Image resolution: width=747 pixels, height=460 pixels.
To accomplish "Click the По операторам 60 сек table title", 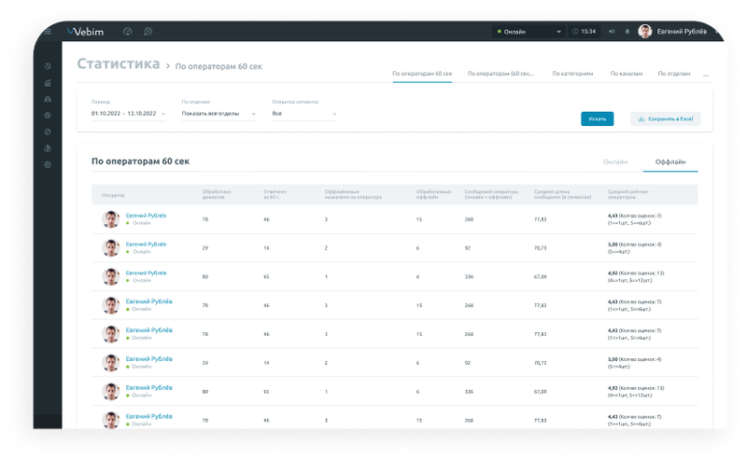I will click(x=140, y=161).
